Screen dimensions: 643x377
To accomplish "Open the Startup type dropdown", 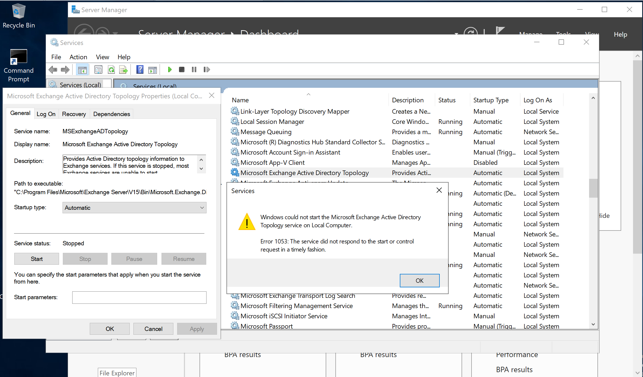I will pyautogui.click(x=134, y=208).
